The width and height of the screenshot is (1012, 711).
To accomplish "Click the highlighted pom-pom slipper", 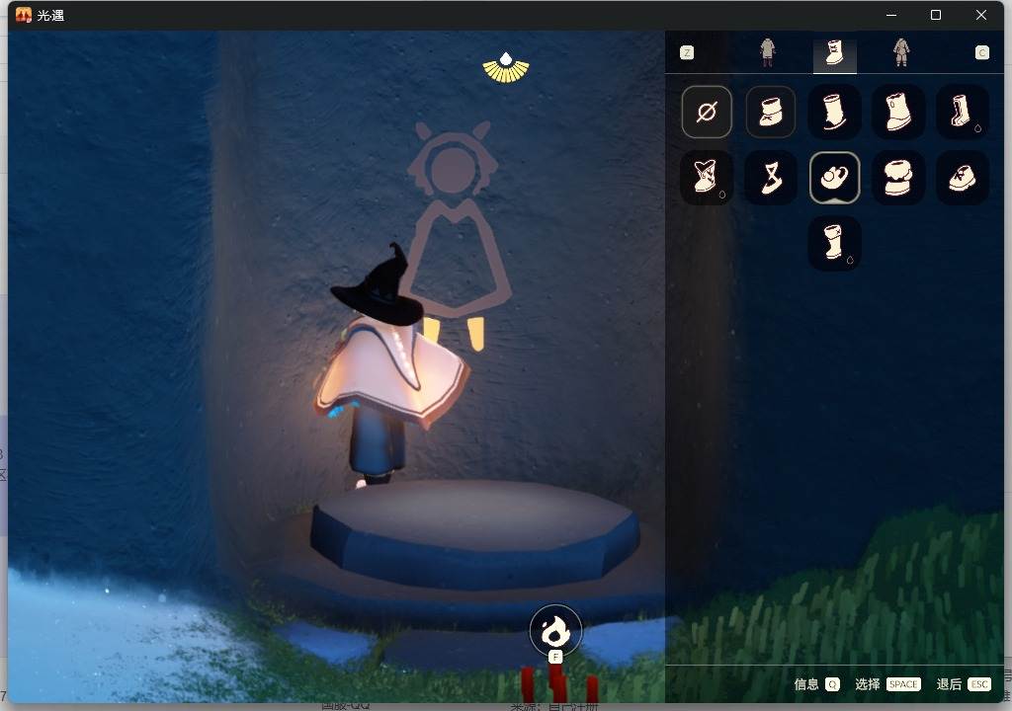I will pyautogui.click(x=834, y=178).
